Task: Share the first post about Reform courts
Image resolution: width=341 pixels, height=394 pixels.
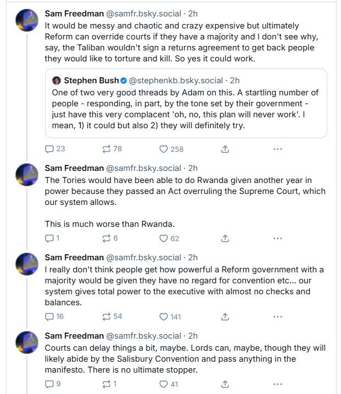Action: 225,149
